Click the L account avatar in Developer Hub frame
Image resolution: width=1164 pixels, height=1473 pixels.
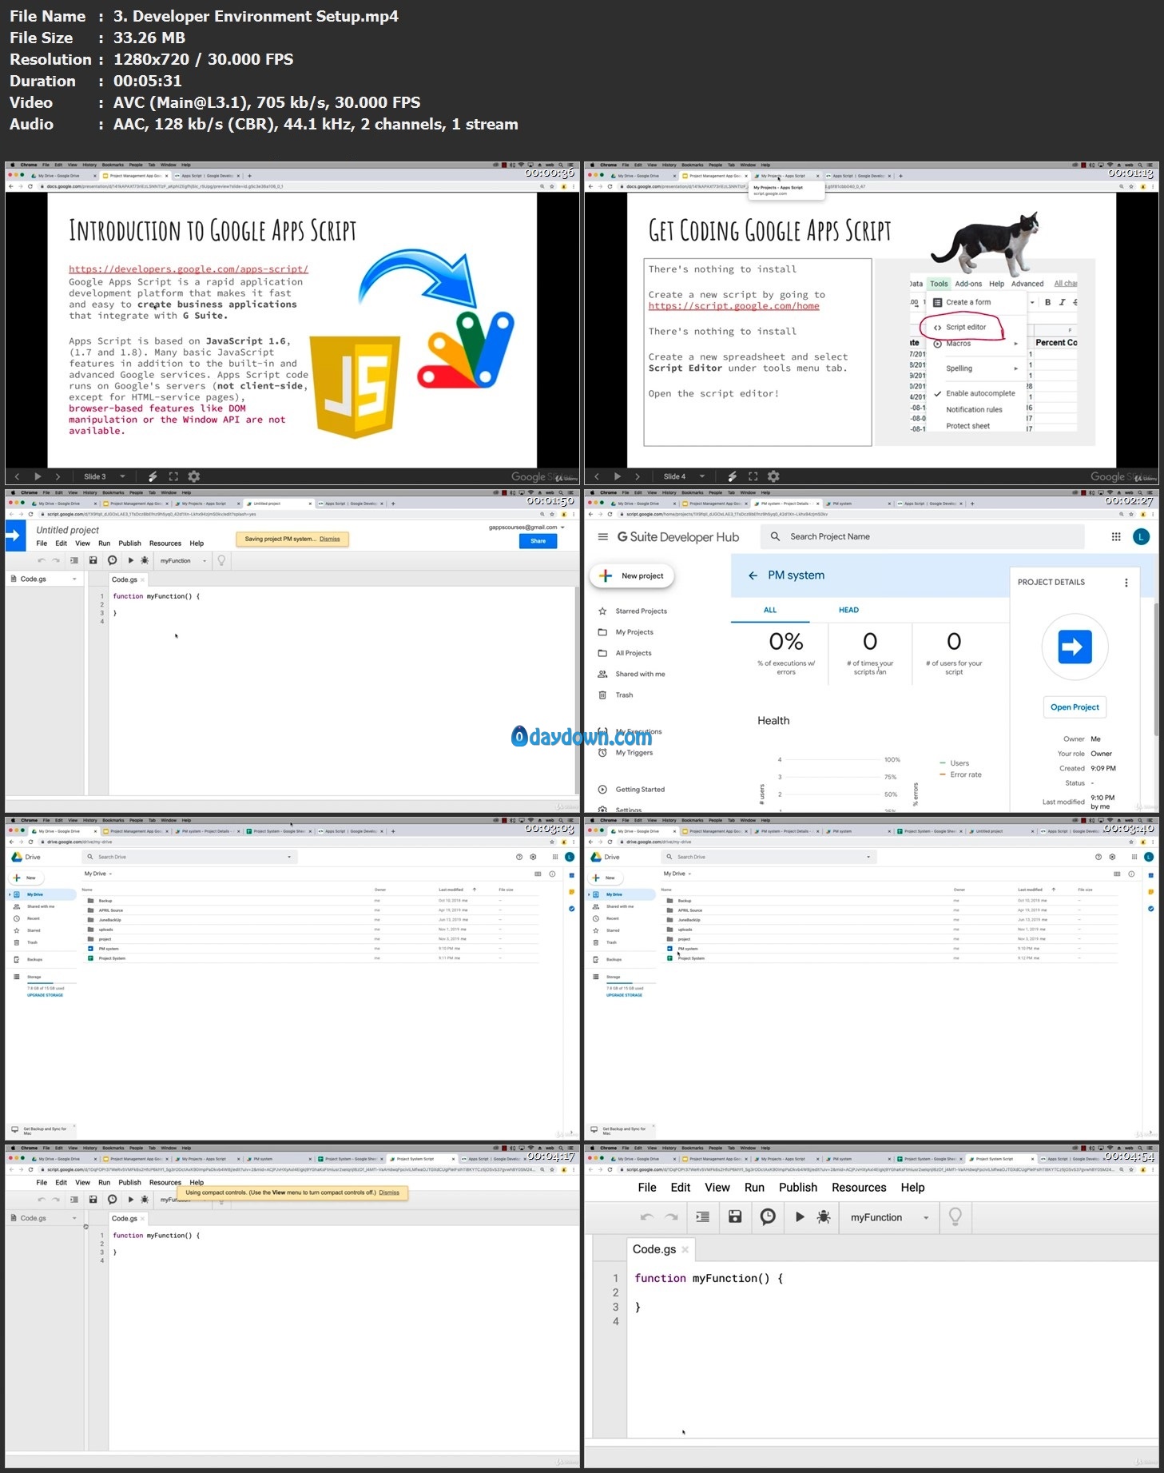point(1142,537)
